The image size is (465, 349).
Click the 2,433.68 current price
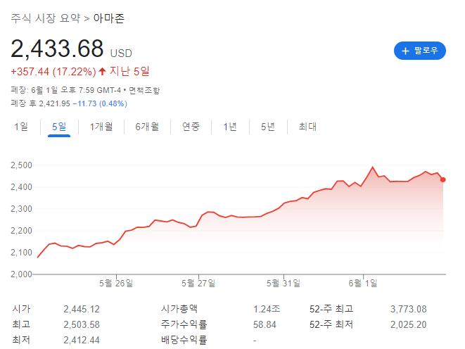pyautogui.click(x=57, y=49)
